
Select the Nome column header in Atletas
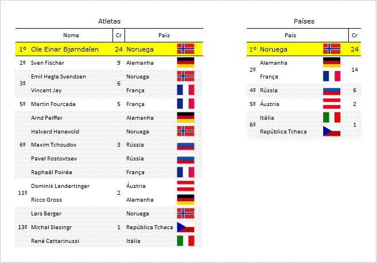[x=71, y=36]
